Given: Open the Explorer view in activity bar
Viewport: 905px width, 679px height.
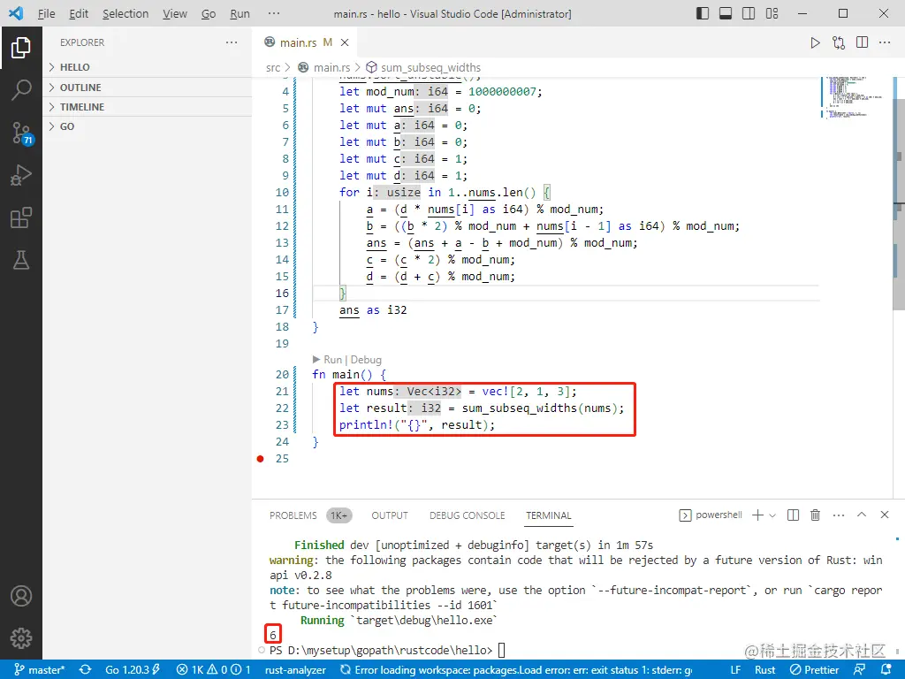Looking at the screenshot, I should (21, 48).
